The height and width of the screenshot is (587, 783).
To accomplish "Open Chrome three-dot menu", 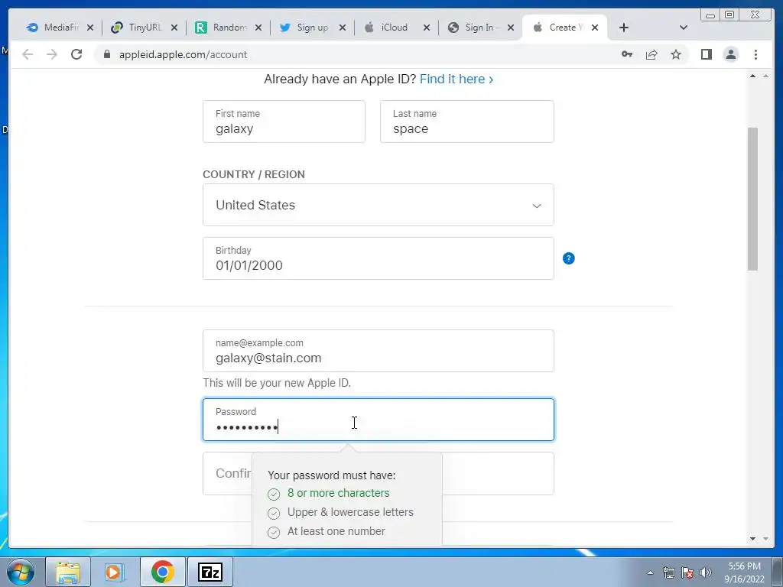I will (x=755, y=54).
